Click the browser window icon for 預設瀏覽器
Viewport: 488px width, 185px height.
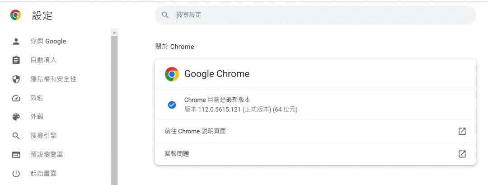(16, 155)
